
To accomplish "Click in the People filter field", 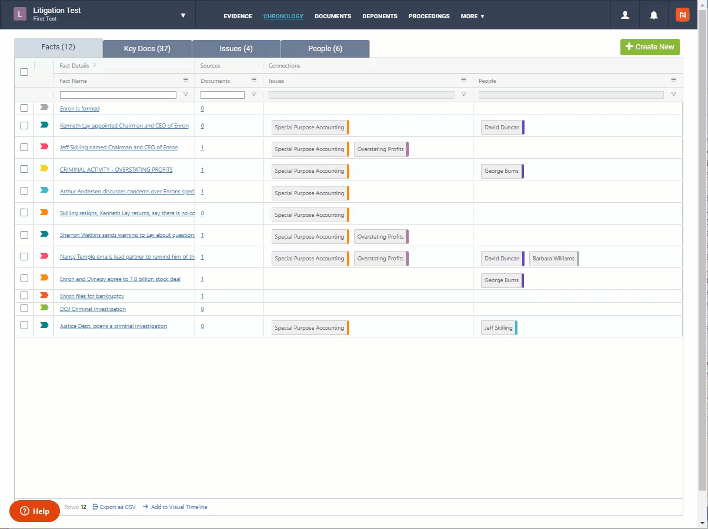I will 571,95.
